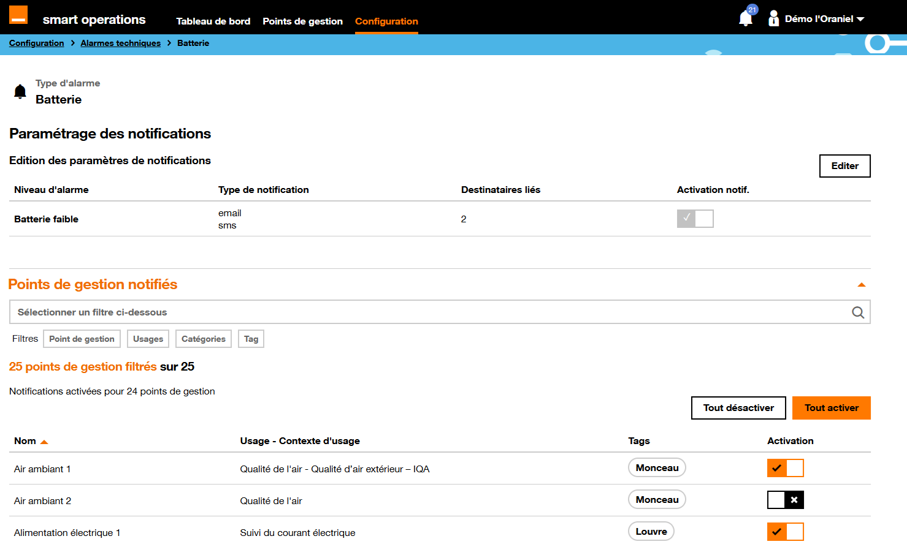This screenshot has width=907, height=547.
Task: Click the Orange logo icon
Action: coord(18,15)
